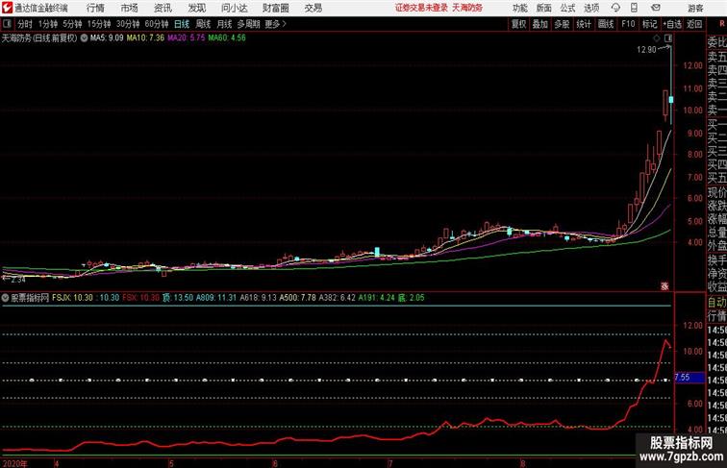Click the MA20: 5.75 indicator label
This screenshot has height=468, width=727.
(x=186, y=38)
